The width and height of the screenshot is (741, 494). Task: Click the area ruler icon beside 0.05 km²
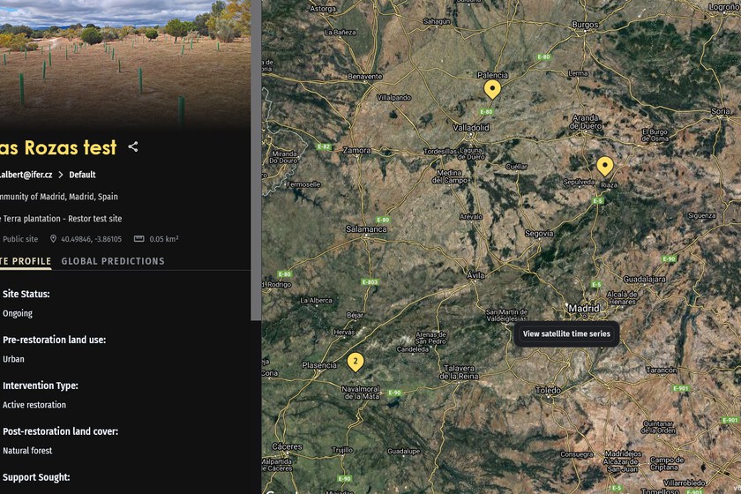coord(139,239)
